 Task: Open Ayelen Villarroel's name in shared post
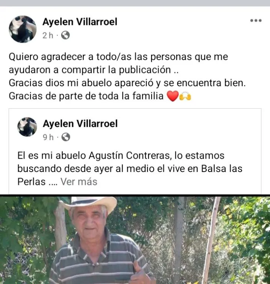(80, 124)
